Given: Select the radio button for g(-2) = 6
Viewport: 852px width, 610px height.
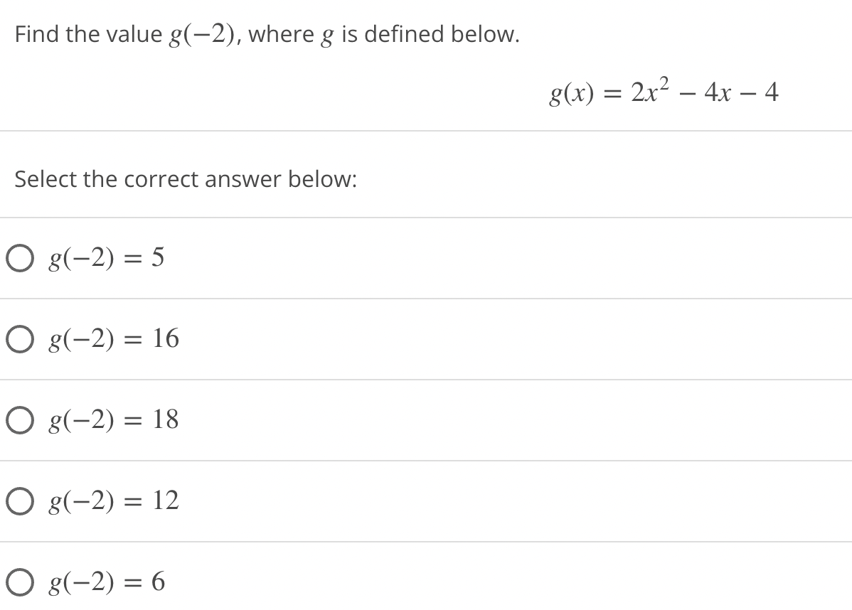Looking at the screenshot, I should point(20,582).
